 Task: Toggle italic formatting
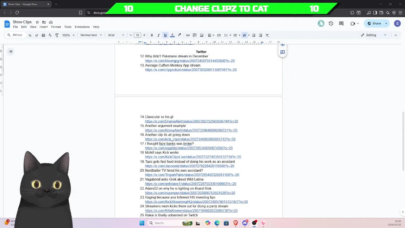pos(159,35)
